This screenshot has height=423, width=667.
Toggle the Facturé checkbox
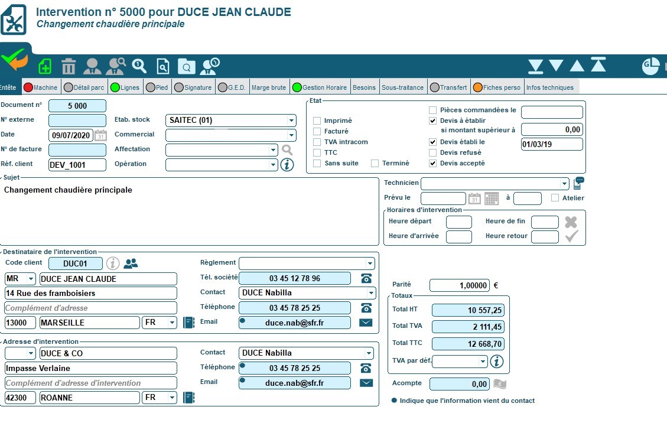317,132
